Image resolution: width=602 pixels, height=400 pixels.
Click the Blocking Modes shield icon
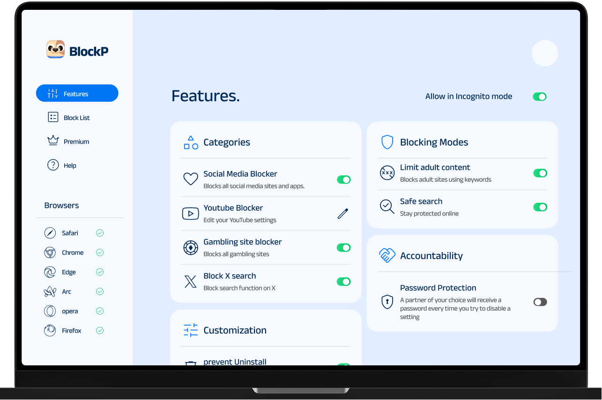[x=387, y=142]
